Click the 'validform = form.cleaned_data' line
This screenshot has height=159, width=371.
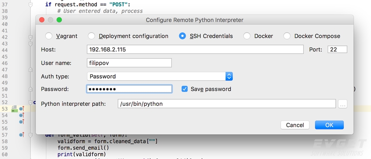[107, 141]
